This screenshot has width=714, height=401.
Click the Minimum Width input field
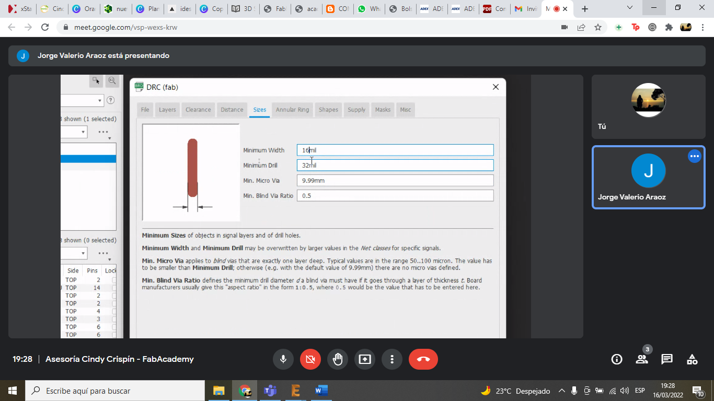pos(395,150)
